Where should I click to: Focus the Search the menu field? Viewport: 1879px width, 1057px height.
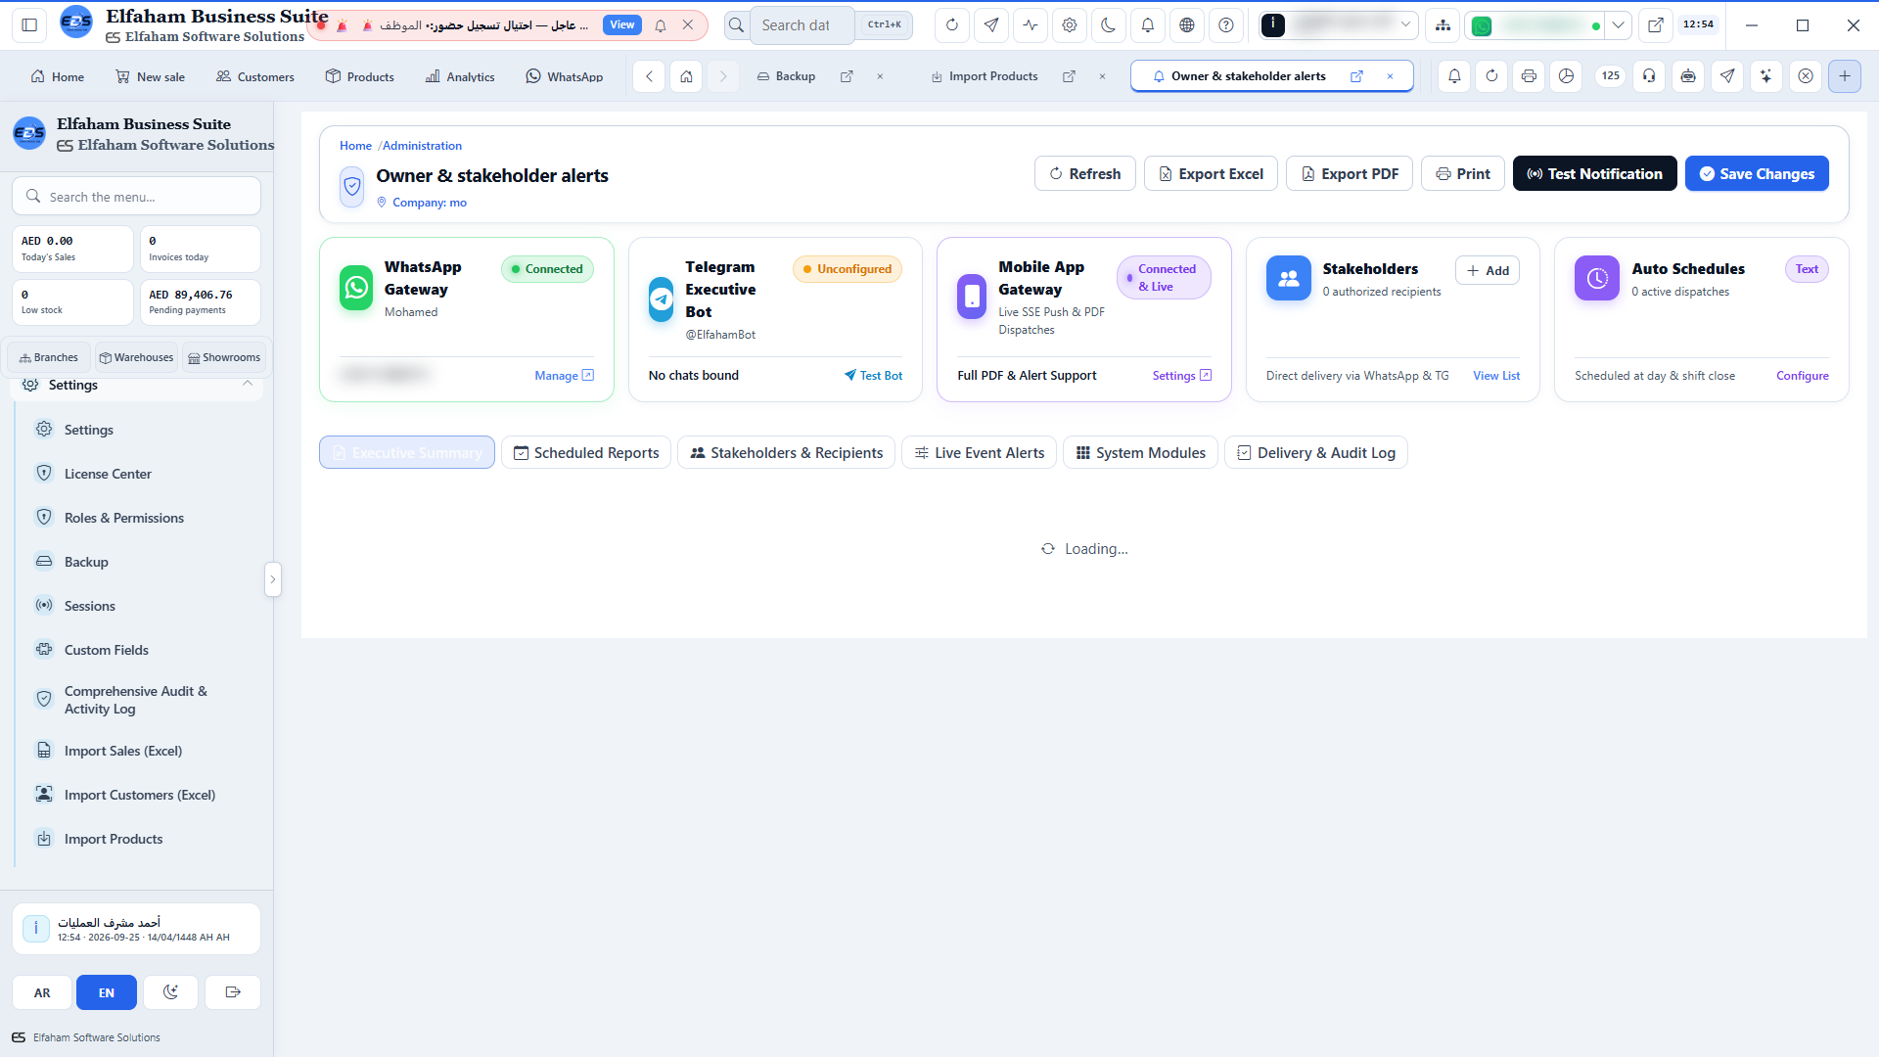[137, 196]
